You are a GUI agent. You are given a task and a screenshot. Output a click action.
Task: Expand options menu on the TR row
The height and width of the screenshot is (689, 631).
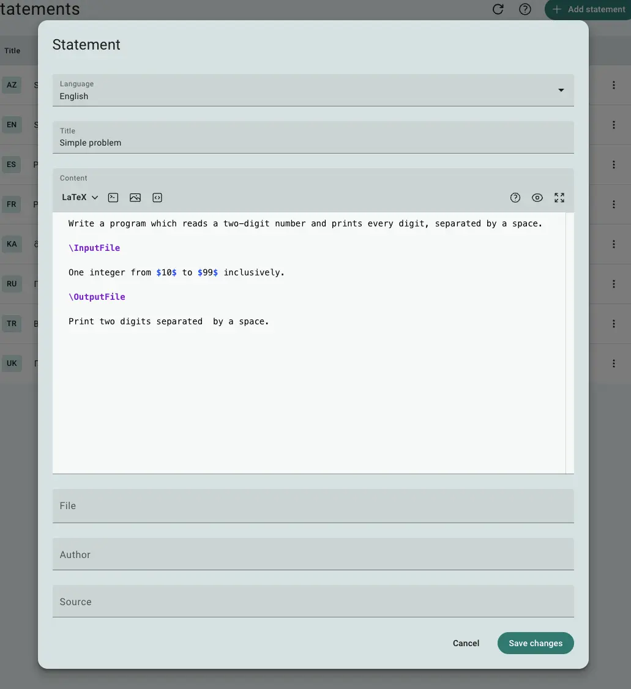(613, 323)
